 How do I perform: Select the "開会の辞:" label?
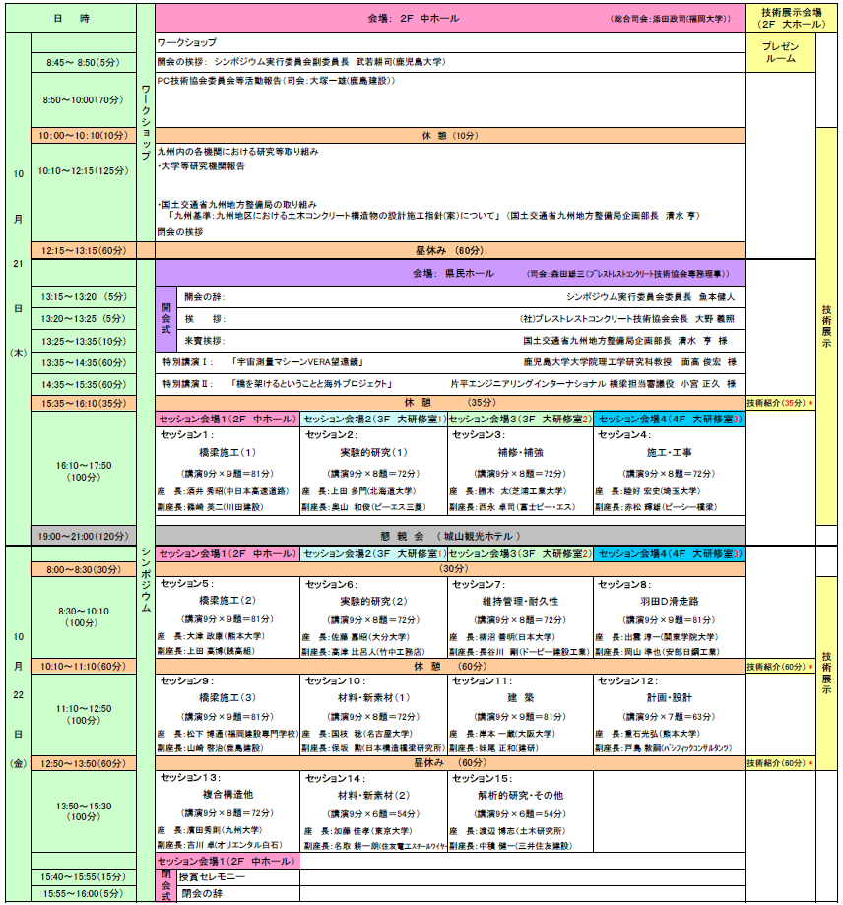[x=204, y=297]
